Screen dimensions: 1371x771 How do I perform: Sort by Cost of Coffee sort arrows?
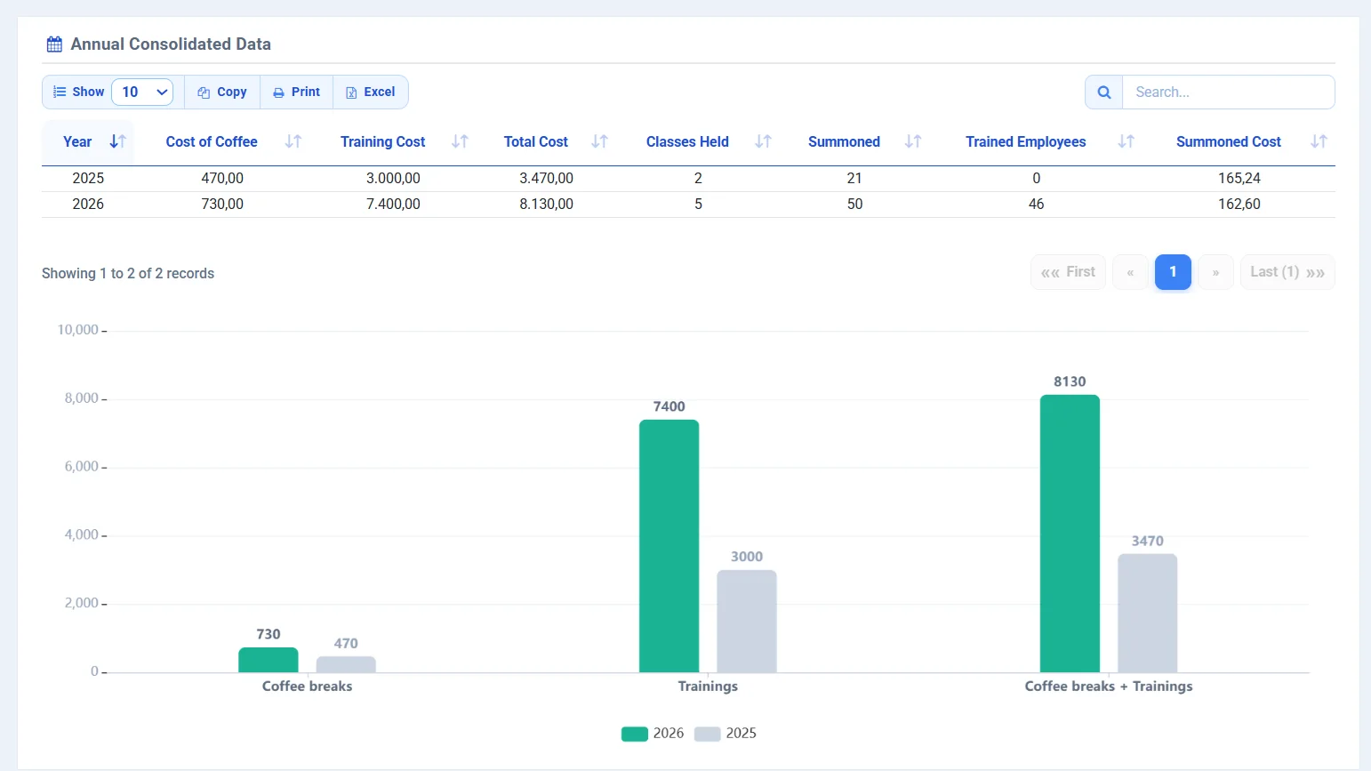[293, 141]
